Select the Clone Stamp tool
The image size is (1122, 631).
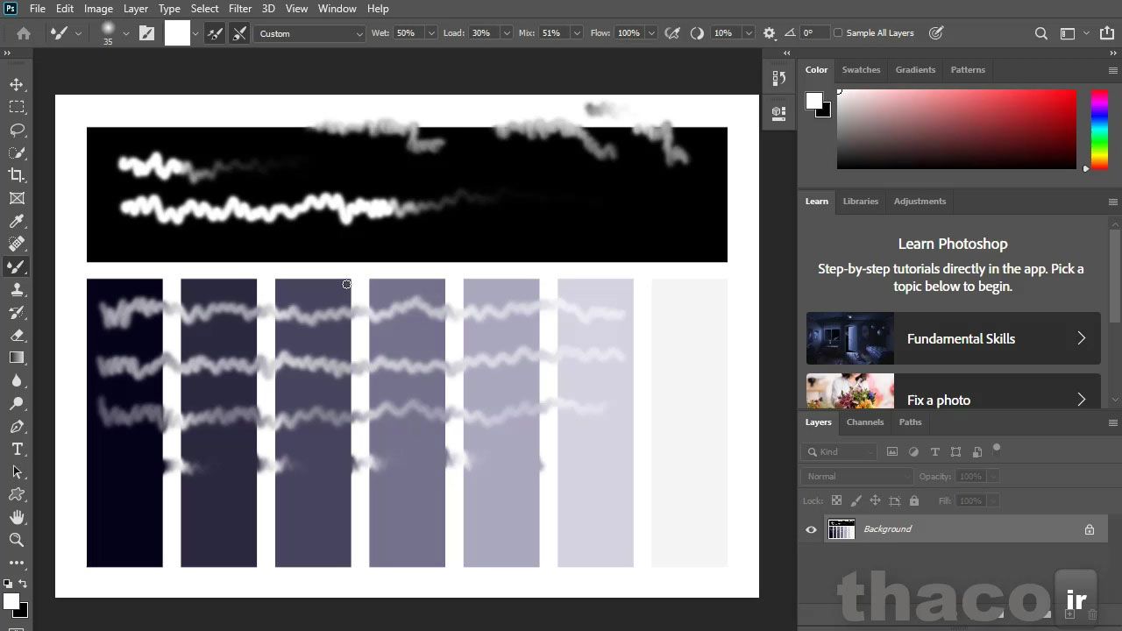coord(17,289)
